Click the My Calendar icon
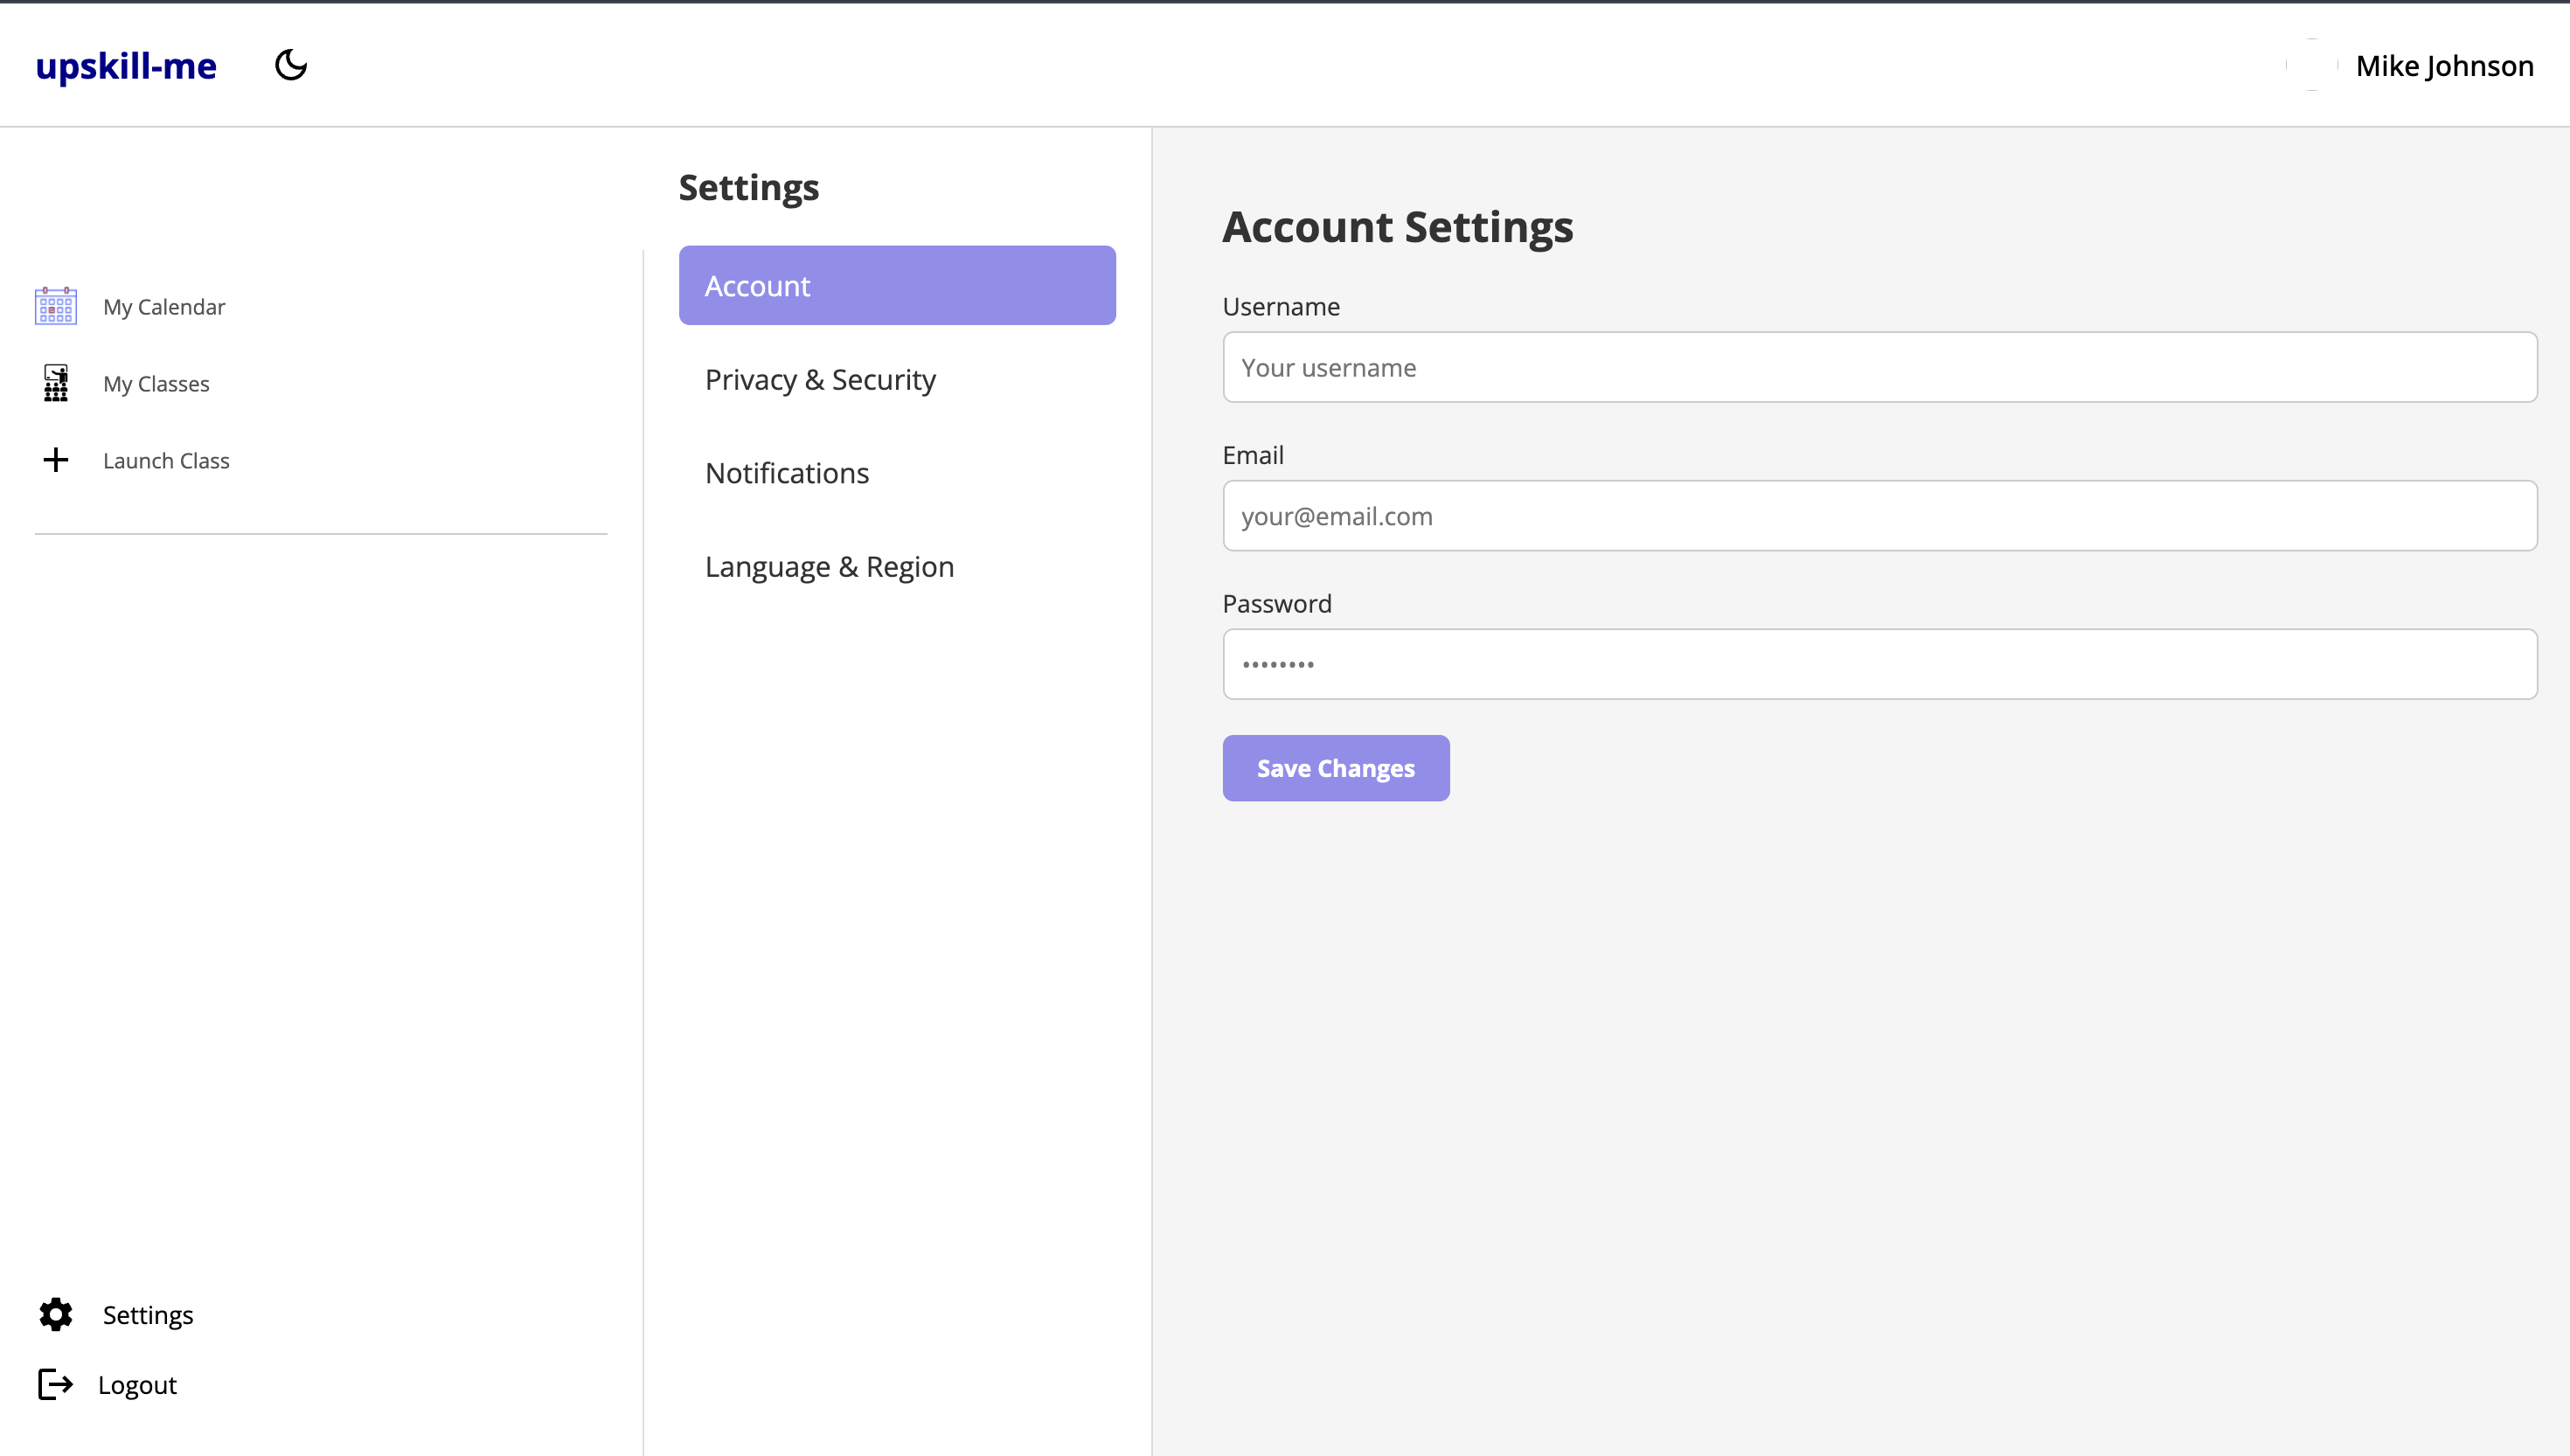Screen dimensions: 2570x1456 coord(56,306)
